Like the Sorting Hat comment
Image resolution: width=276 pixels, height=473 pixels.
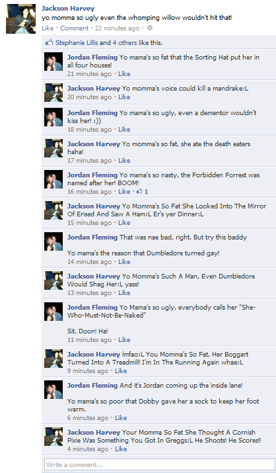pos(124,74)
